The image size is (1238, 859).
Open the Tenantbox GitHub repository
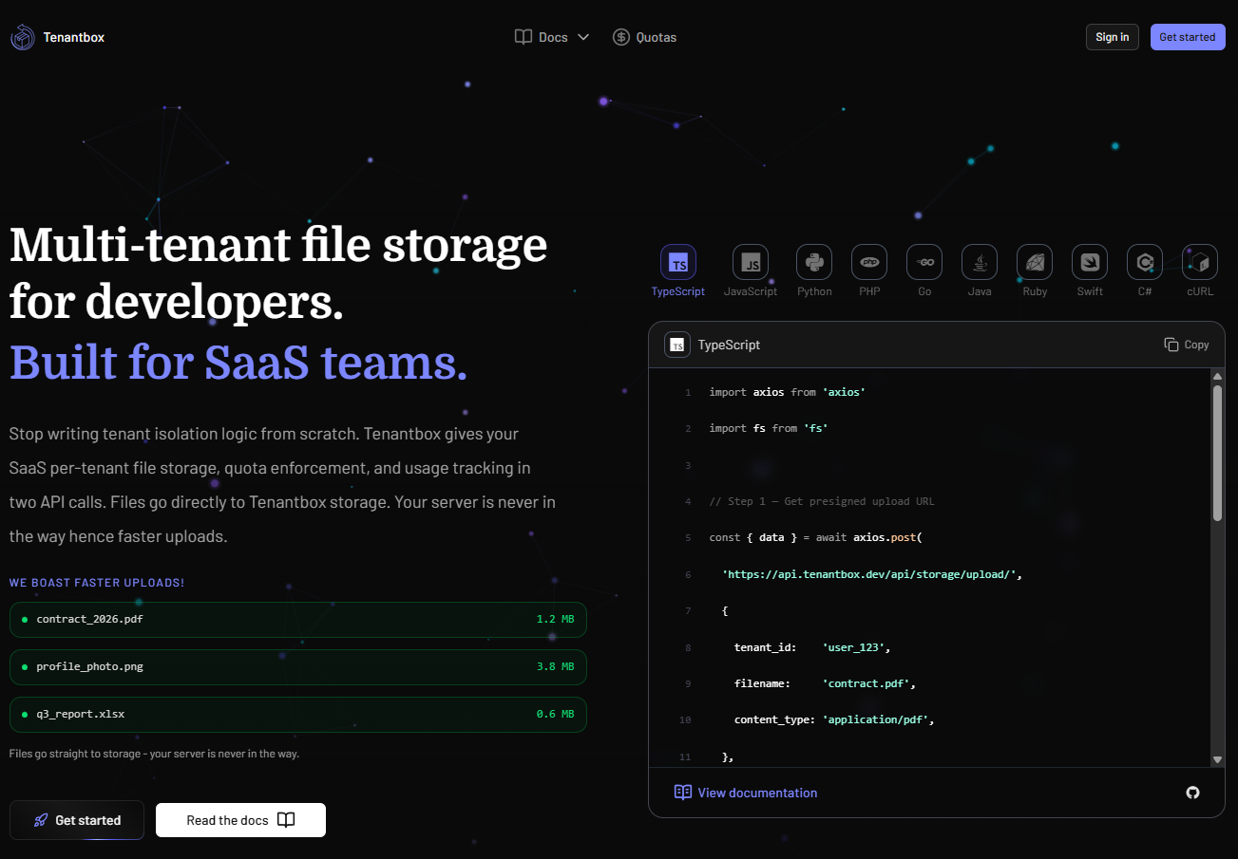(1192, 793)
